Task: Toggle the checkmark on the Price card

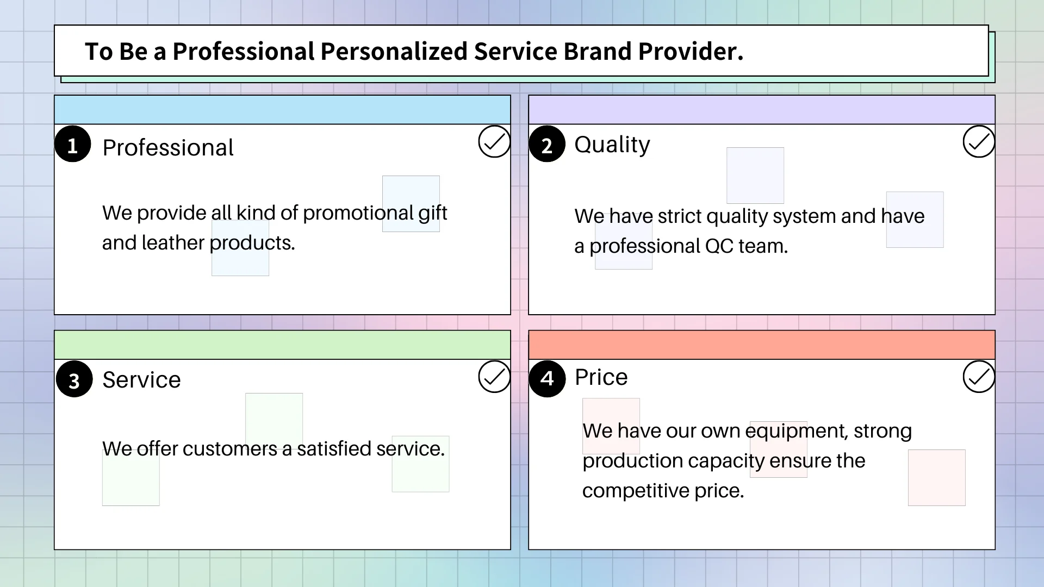Action: tap(978, 377)
